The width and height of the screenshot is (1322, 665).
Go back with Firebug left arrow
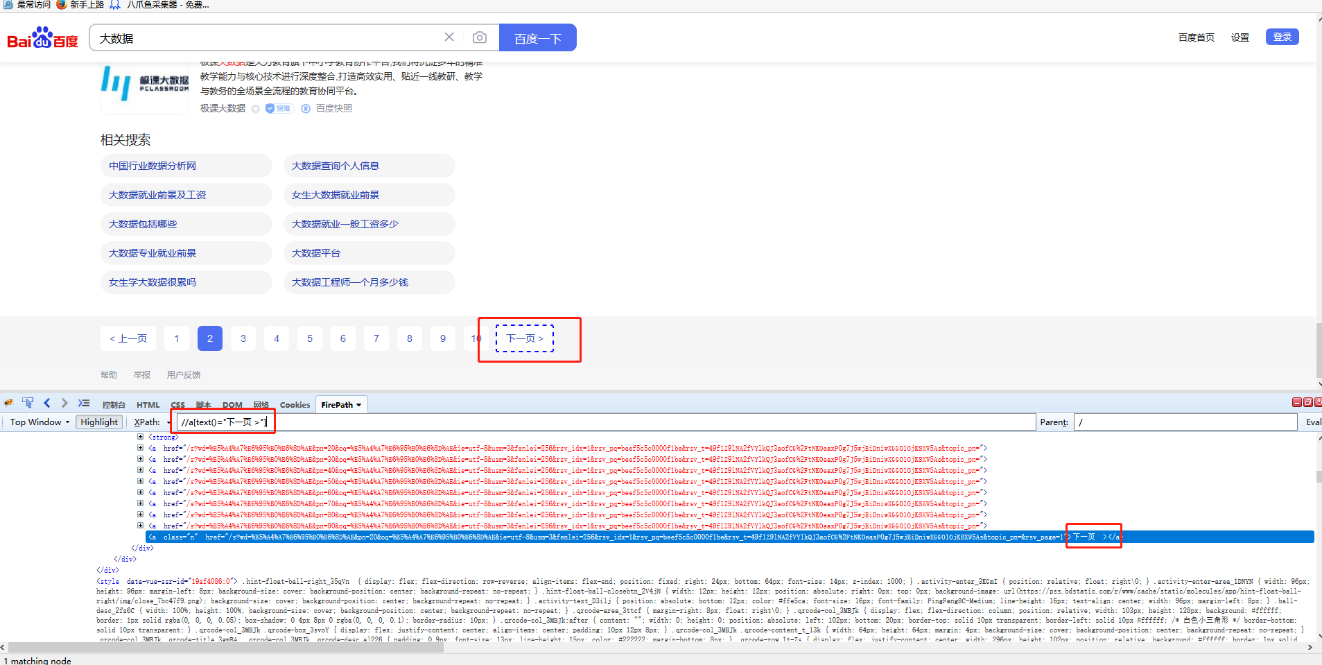tap(47, 403)
